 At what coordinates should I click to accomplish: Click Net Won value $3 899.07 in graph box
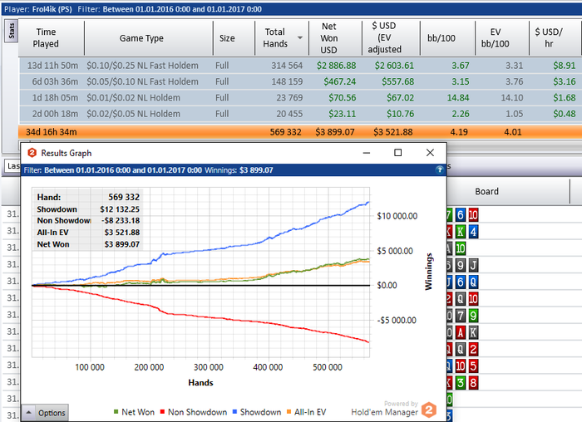coord(121,244)
